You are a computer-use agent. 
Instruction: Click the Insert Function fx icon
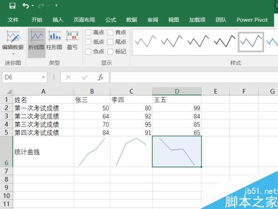[100, 77]
